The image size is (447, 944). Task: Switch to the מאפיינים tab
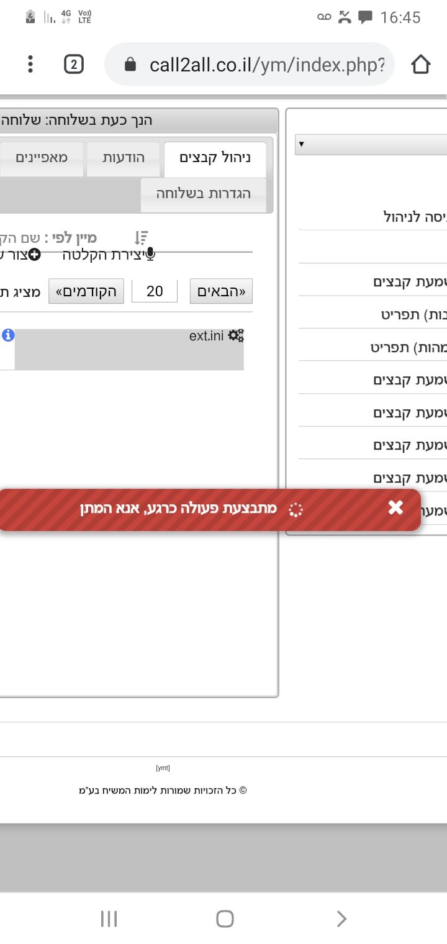coord(42,158)
